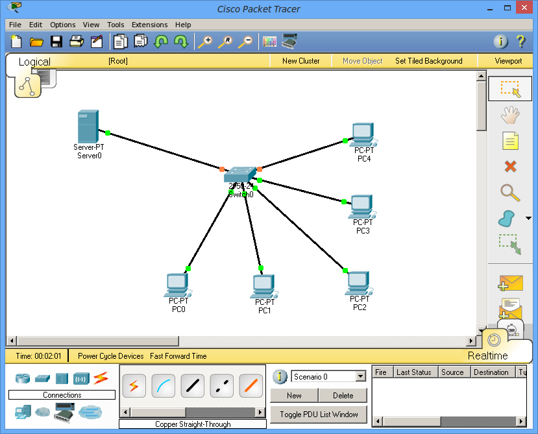Select Multiuser Connection category
Viewport: 538px width, 434px height.
pos(90,412)
